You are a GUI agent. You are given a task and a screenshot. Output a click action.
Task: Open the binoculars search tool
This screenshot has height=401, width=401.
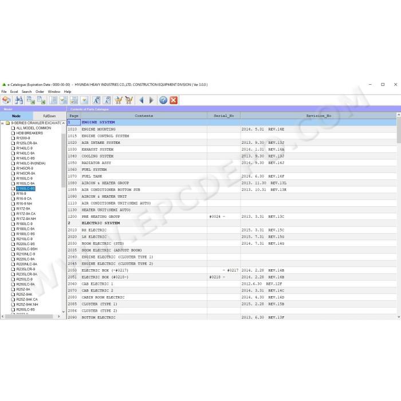click(x=19, y=100)
